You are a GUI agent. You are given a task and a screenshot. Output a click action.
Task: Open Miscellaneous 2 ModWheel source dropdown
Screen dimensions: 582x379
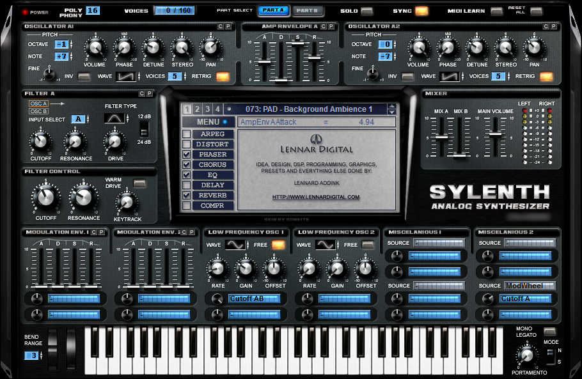coord(530,286)
